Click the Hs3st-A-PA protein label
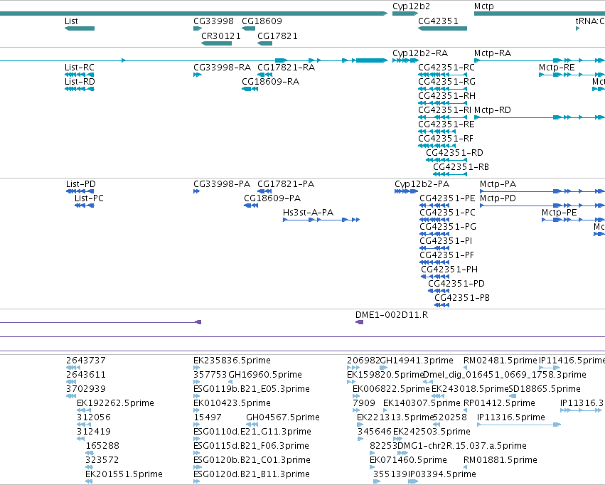 (x=308, y=213)
